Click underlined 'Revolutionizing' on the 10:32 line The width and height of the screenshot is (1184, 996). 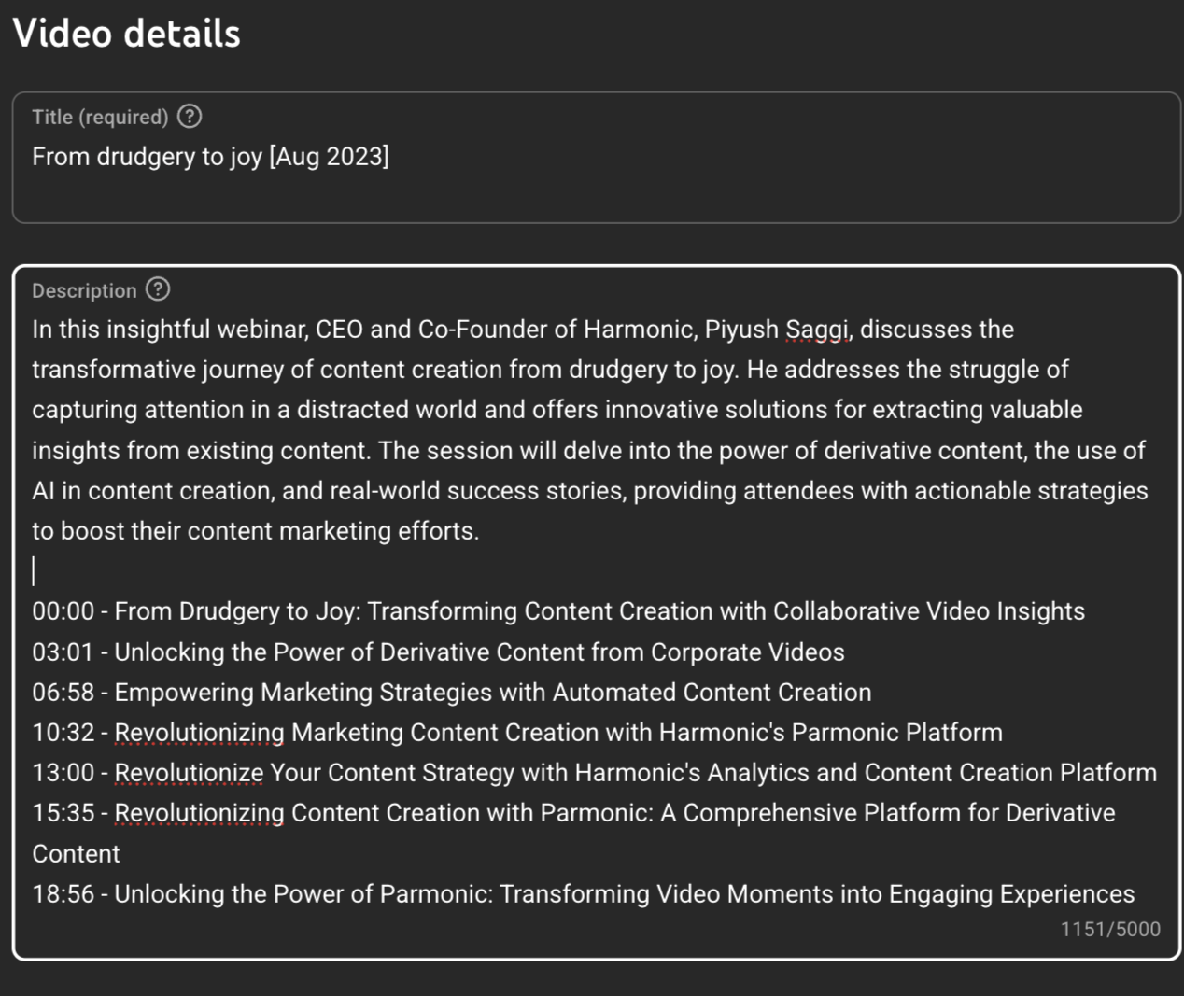[x=199, y=733]
